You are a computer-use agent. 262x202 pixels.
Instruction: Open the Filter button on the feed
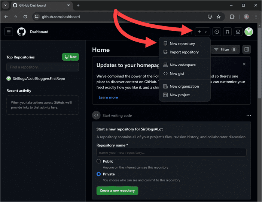click(225, 49)
